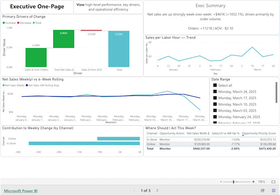Open the Microsoft Power BI link
280x195 pixels.
(x=21, y=191)
